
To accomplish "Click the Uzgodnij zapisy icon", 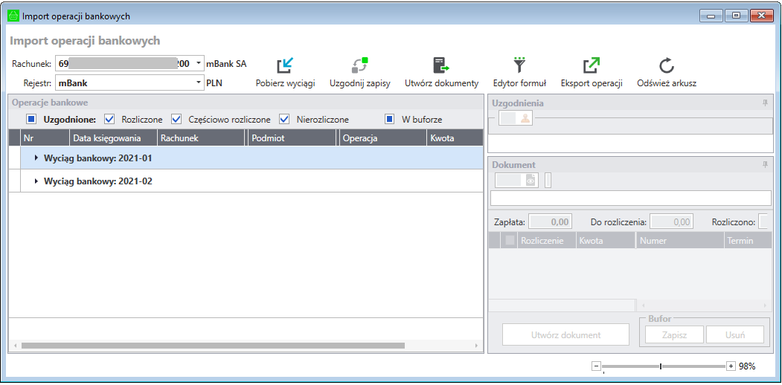I will pyautogui.click(x=360, y=66).
